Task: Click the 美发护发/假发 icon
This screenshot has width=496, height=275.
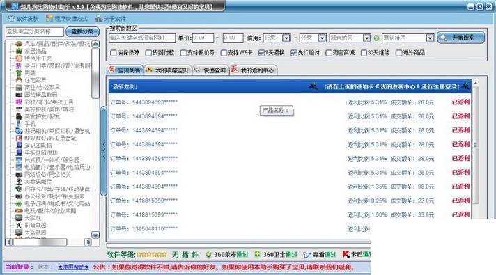Action: [19, 116]
